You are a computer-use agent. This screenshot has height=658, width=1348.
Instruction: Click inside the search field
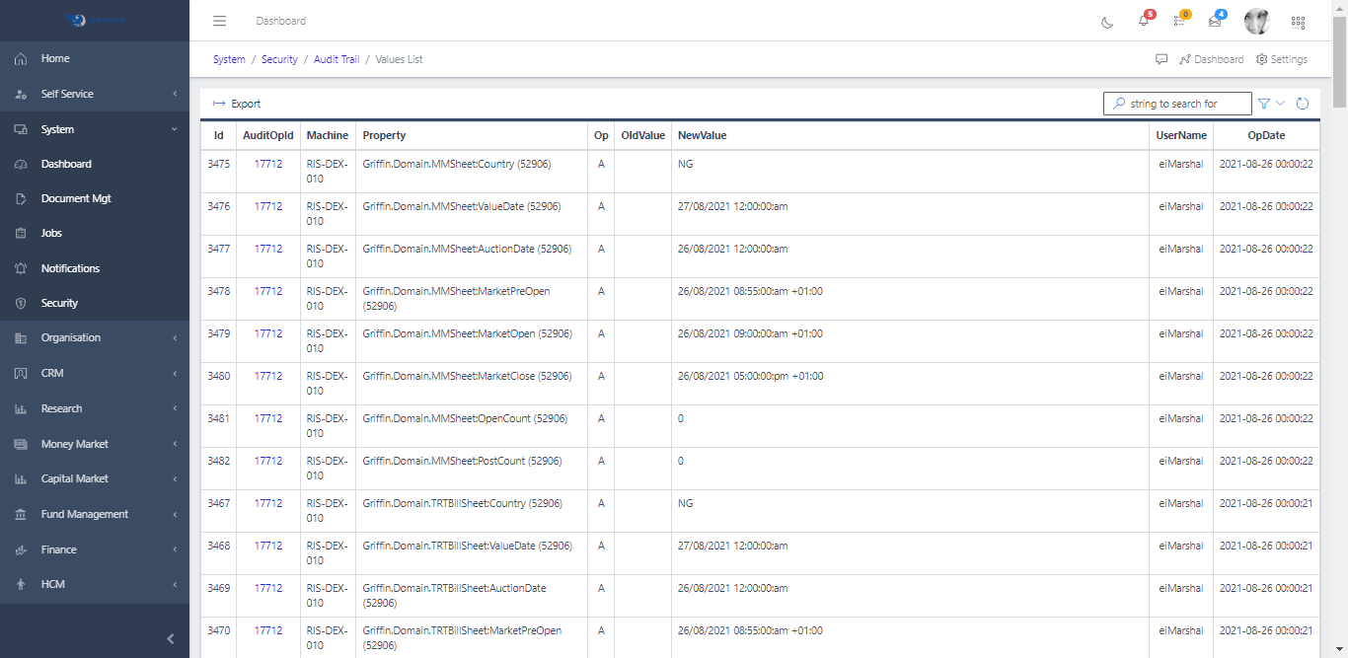[x=1176, y=103]
